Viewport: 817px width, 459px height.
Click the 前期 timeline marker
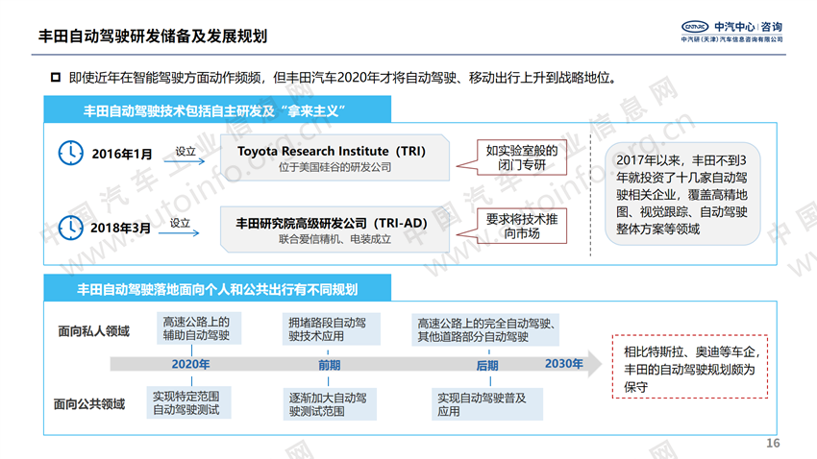tap(330, 365)
